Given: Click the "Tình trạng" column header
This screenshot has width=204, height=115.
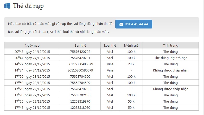Looking at the screenshot, I should (x=170, y=45).
